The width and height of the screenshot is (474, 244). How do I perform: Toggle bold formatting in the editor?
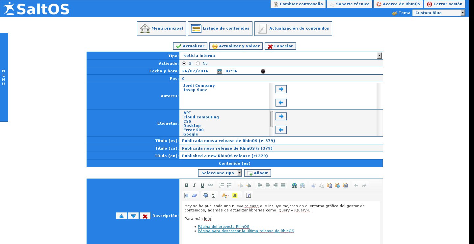(x=187, y=185)
